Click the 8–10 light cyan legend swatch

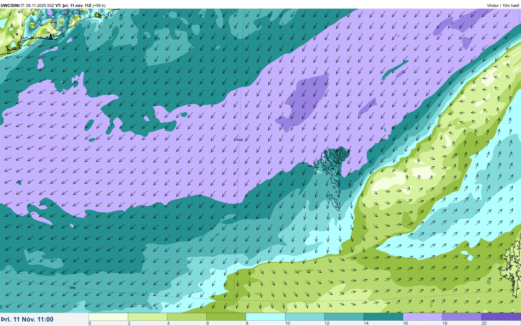265,317
